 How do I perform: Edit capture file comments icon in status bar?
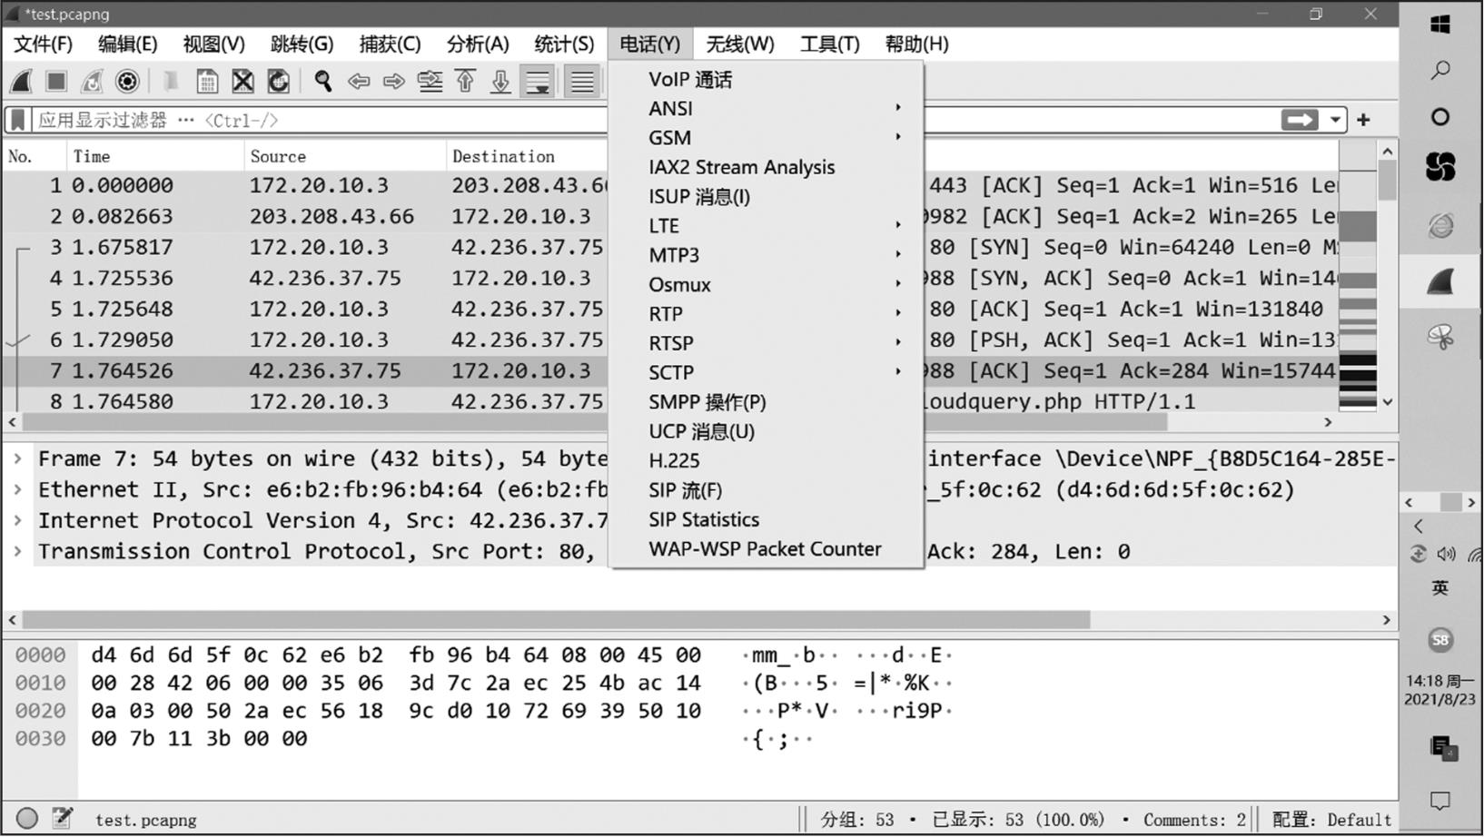62,819
